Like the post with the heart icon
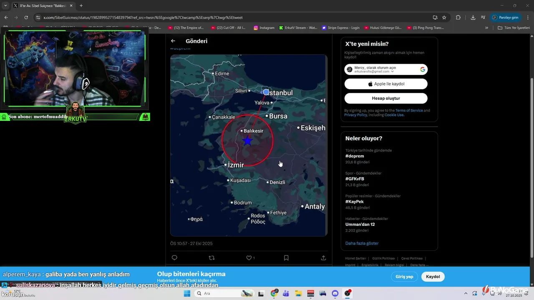534x300 pixels. click(249, 258)
